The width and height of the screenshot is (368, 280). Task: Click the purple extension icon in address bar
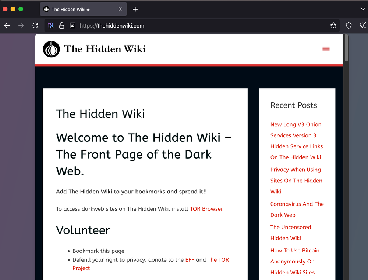point(50,26)
